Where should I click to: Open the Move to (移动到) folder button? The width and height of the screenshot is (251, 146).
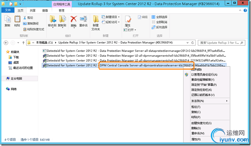52,21
